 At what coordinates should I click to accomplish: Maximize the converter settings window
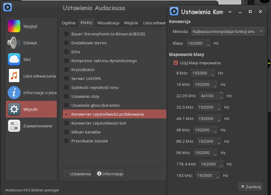click(250, 12)
